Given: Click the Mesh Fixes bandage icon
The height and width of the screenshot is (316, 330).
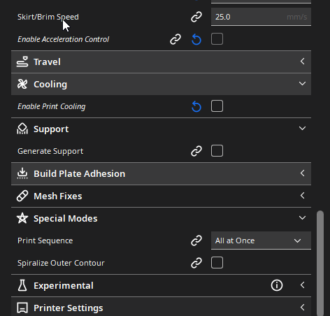Looking at the screenshot, I should (x=22, y=196).
